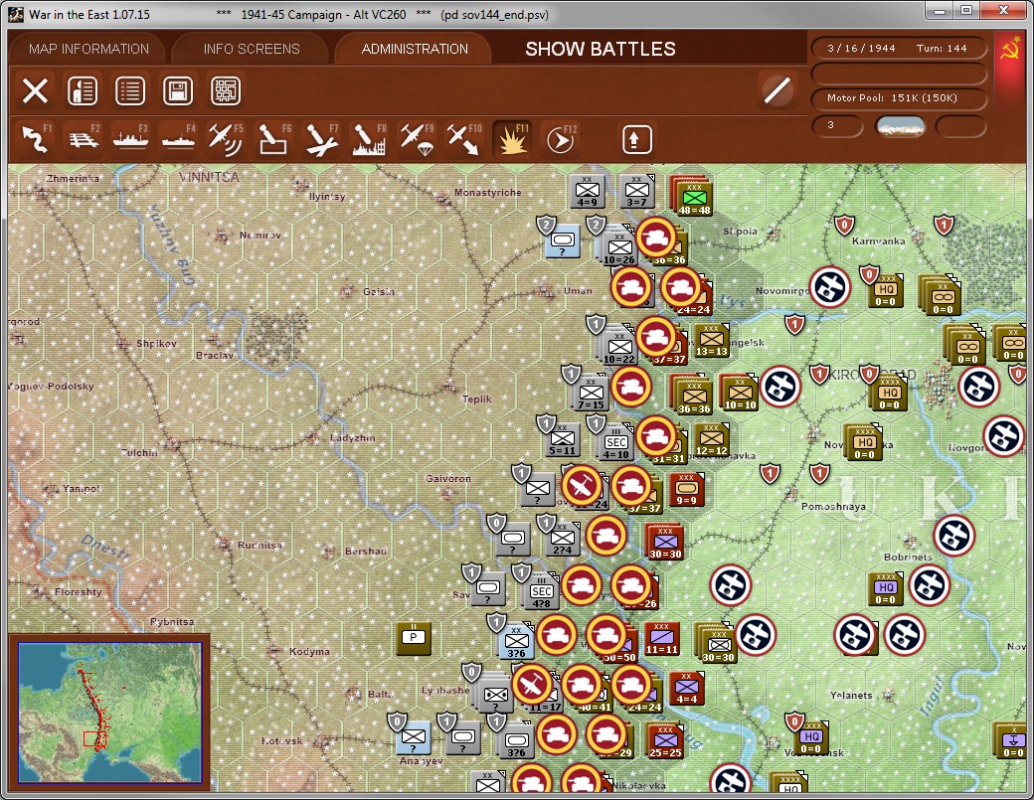Select the light blue counter near Ananyev

(414, 737)
